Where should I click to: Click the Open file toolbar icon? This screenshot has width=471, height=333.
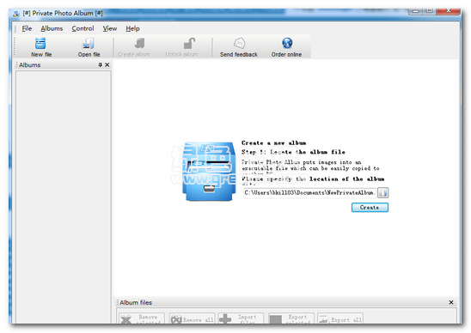89,44
